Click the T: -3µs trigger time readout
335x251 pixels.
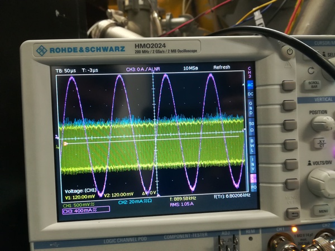tap(90, 70)
